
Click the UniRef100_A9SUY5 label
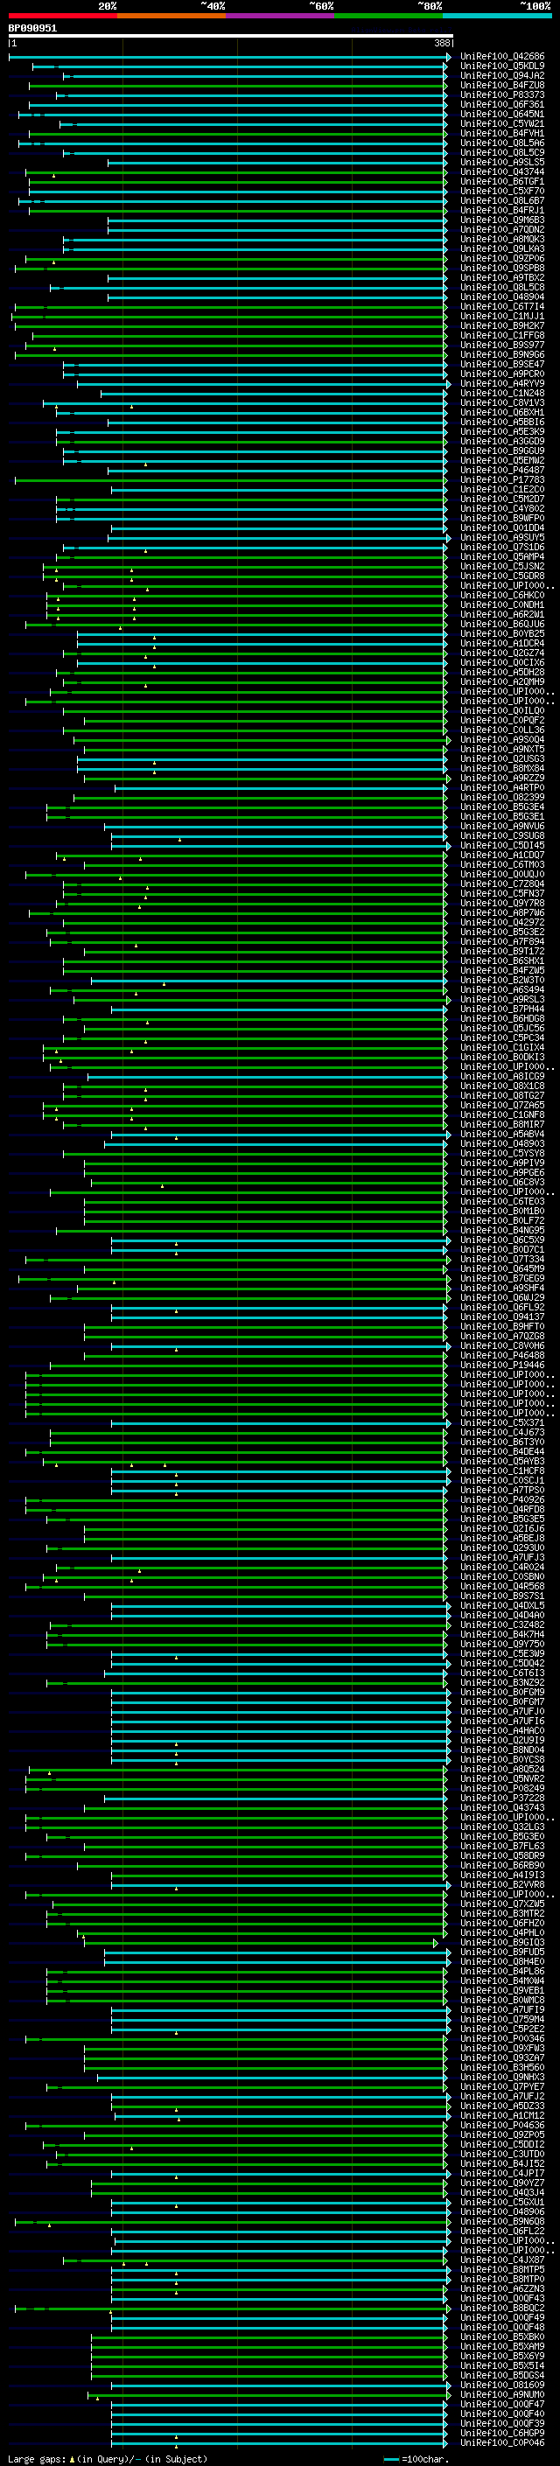pyautogui.click(x=502, y=538)
